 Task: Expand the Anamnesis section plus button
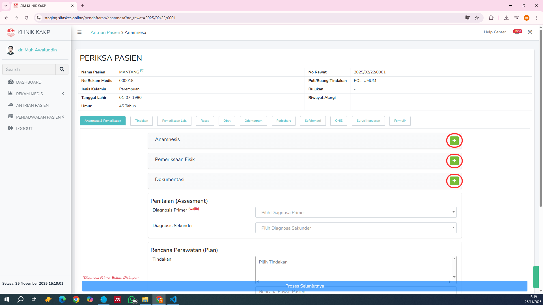coord(454,141)
